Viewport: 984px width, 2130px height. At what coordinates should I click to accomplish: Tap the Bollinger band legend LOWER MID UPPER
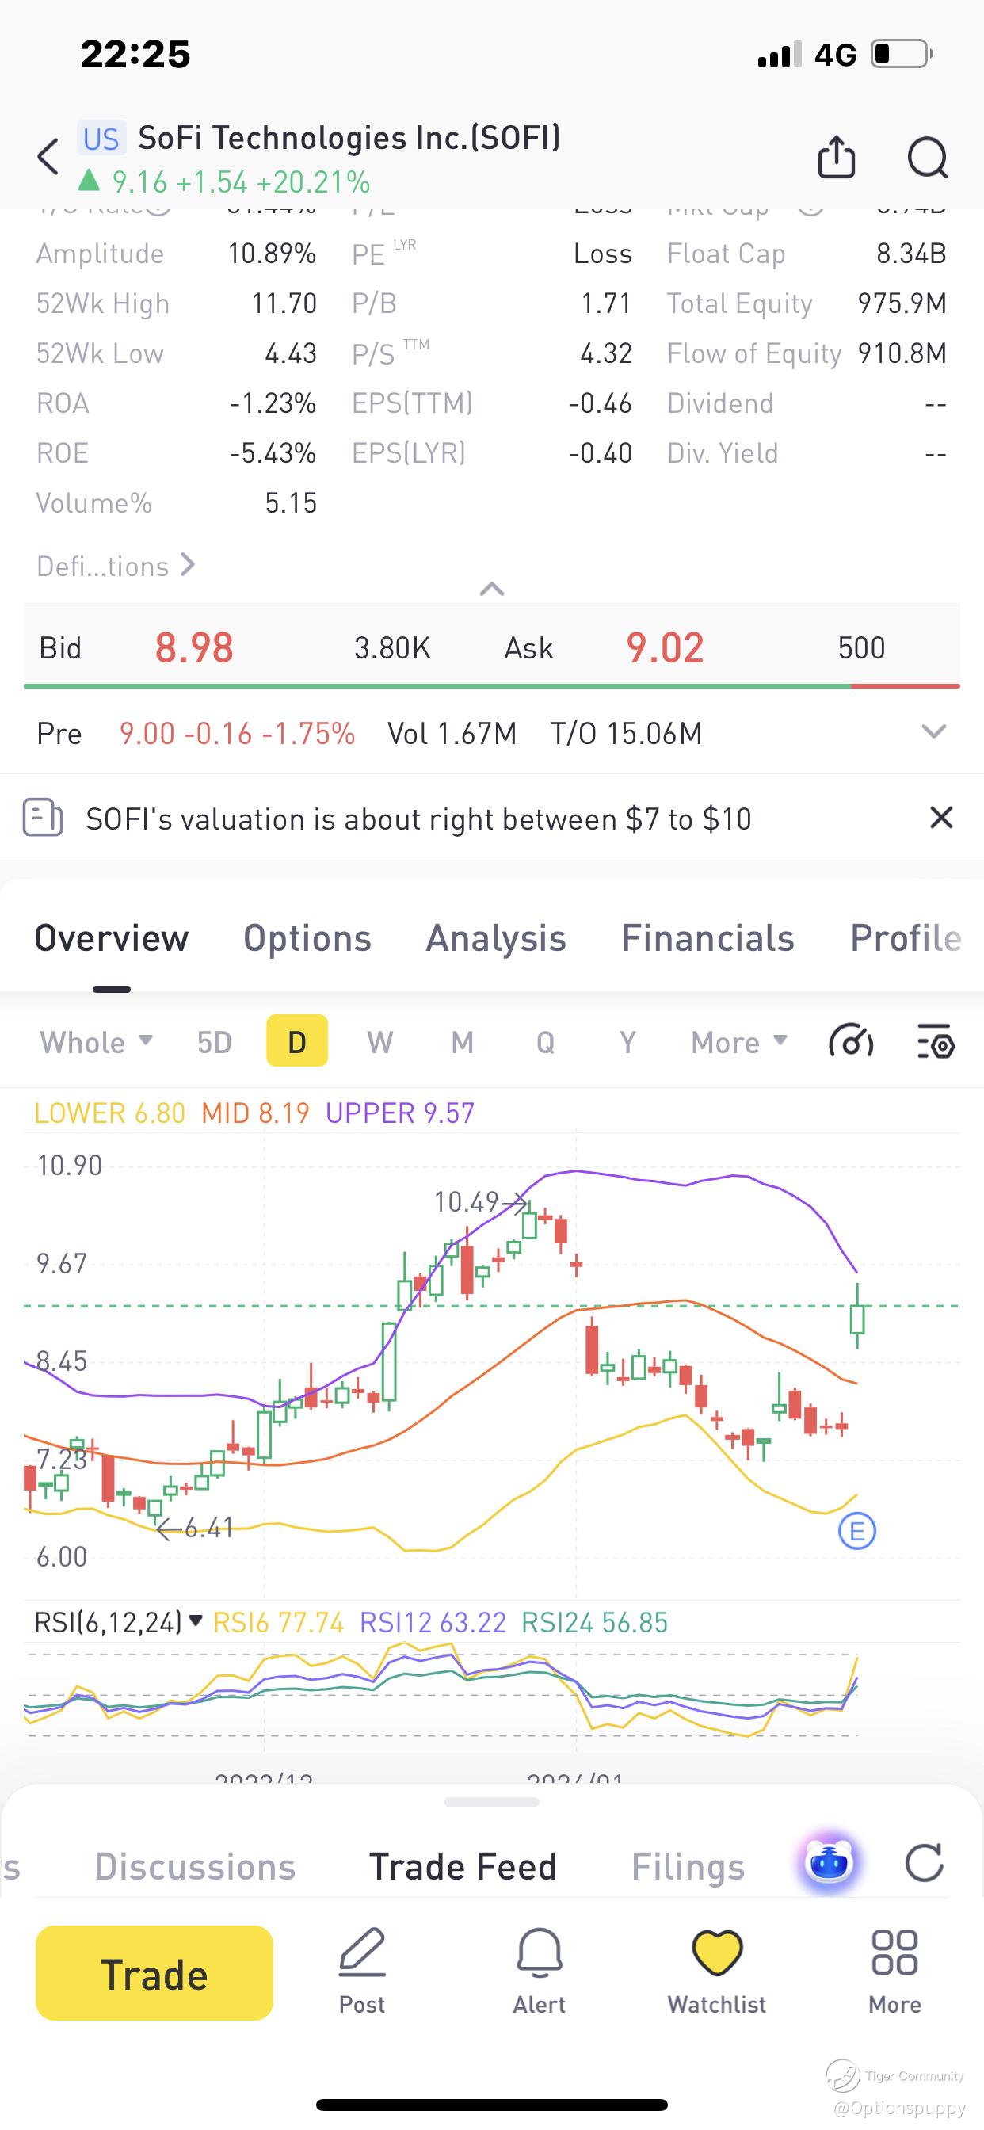[x=254, y=1113]
